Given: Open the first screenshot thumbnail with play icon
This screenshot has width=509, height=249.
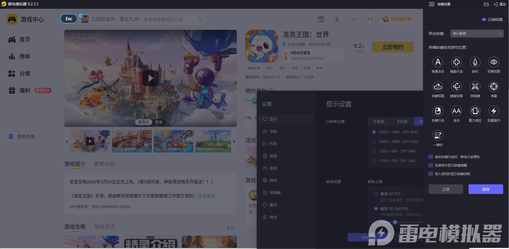Looking at the screenshot, I should (x=90, y=141).
